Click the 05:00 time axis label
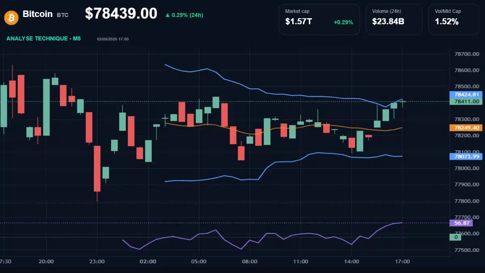 pos(199,262)
